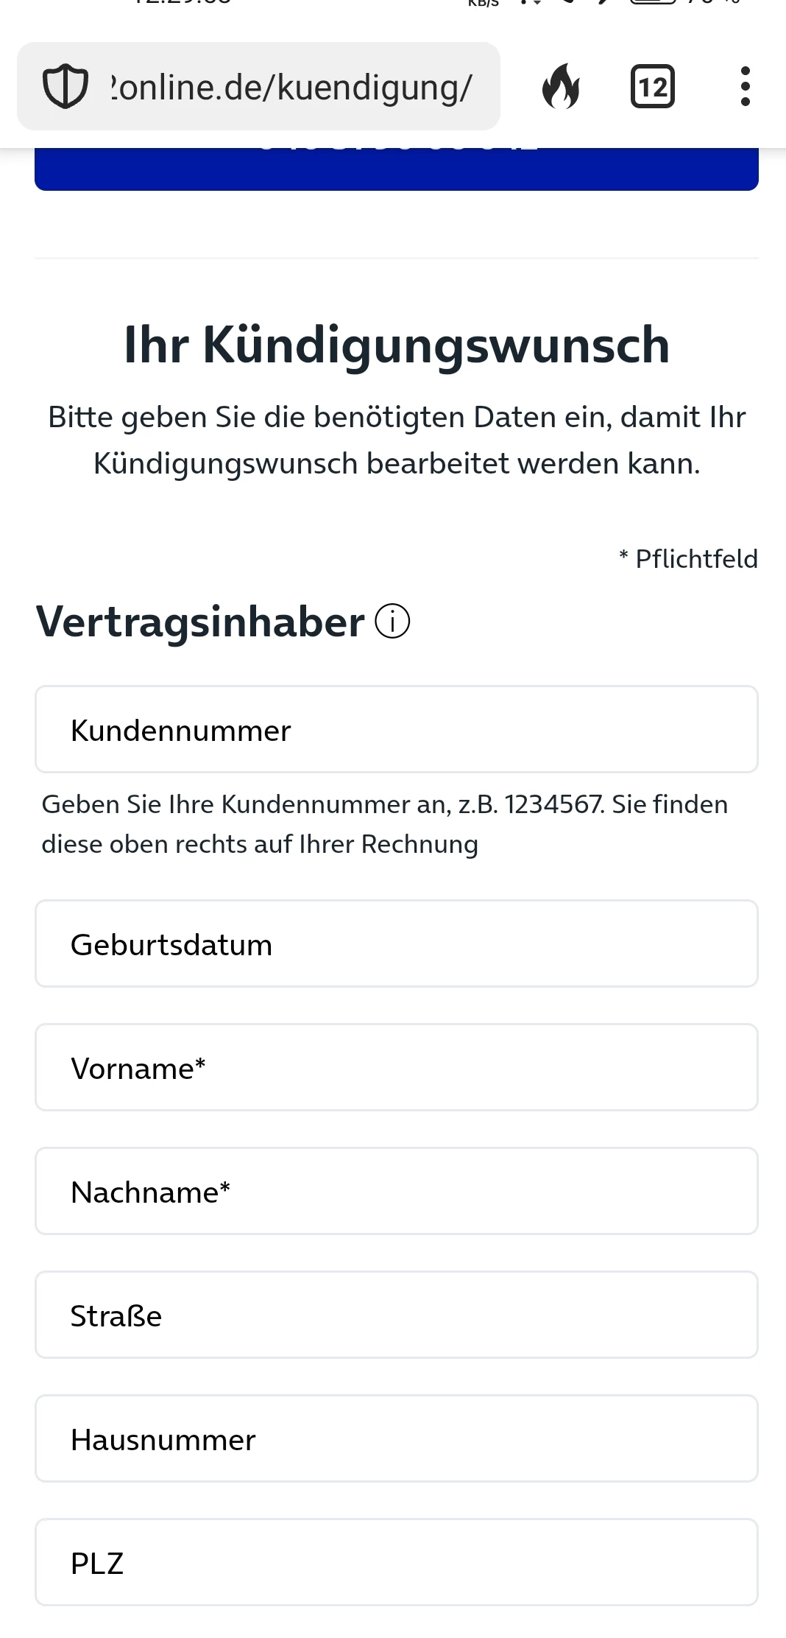Select the Hausnummer input field
Viewport: 786px width, 1638px height.
tap(396, 1438)
